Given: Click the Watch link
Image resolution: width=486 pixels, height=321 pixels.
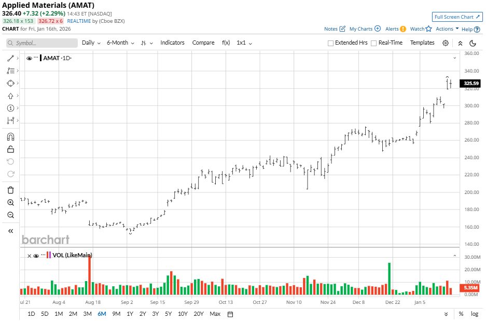Looking at the screenshot, I should pyautogui.click(x=417, y=29).
